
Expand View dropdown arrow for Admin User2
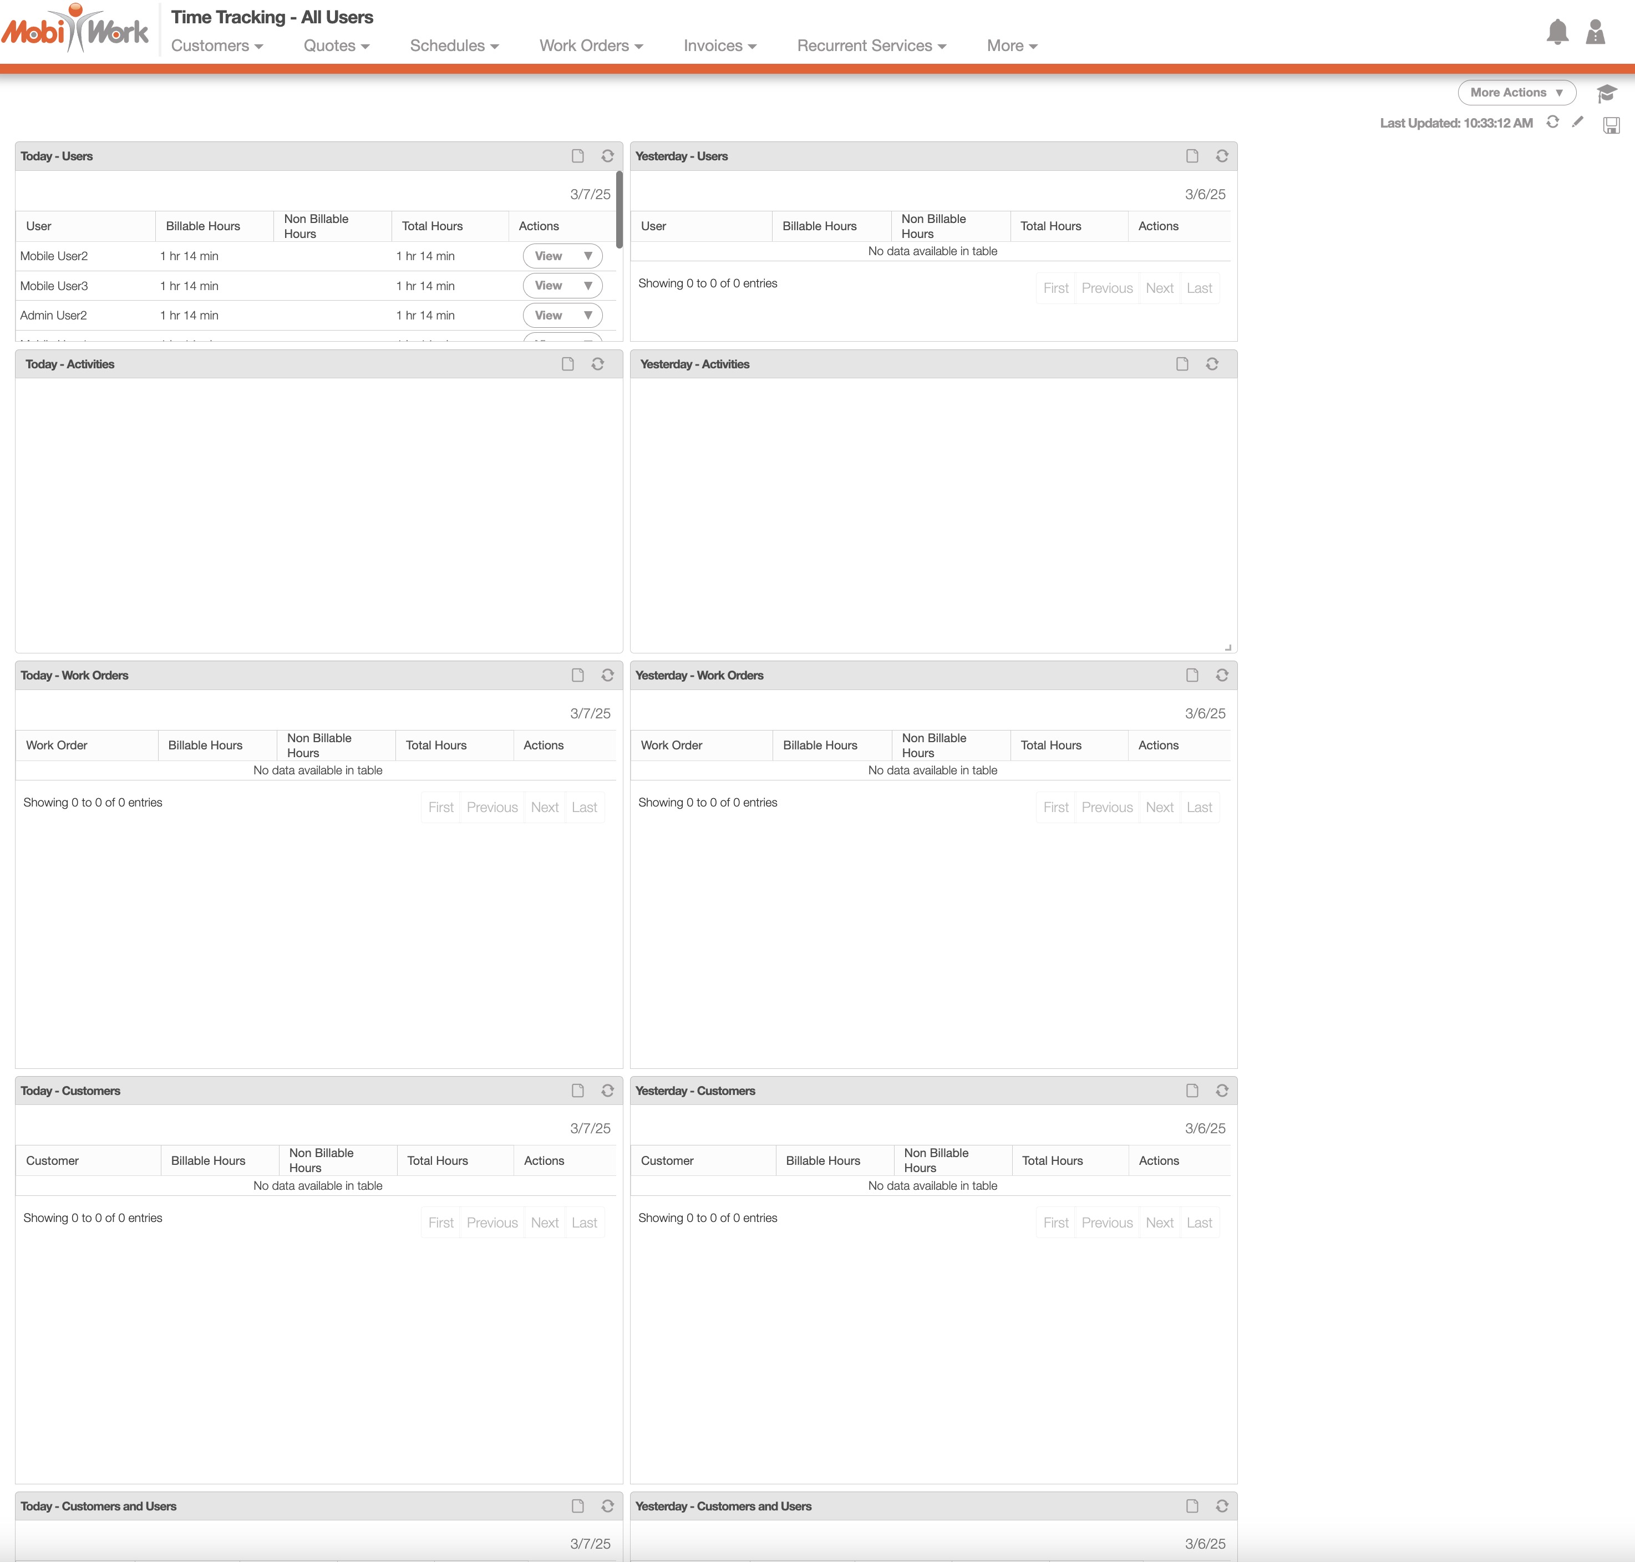588,316
